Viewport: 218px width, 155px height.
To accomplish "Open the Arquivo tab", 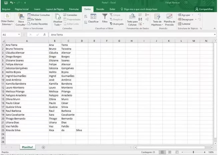I will 6,9.
